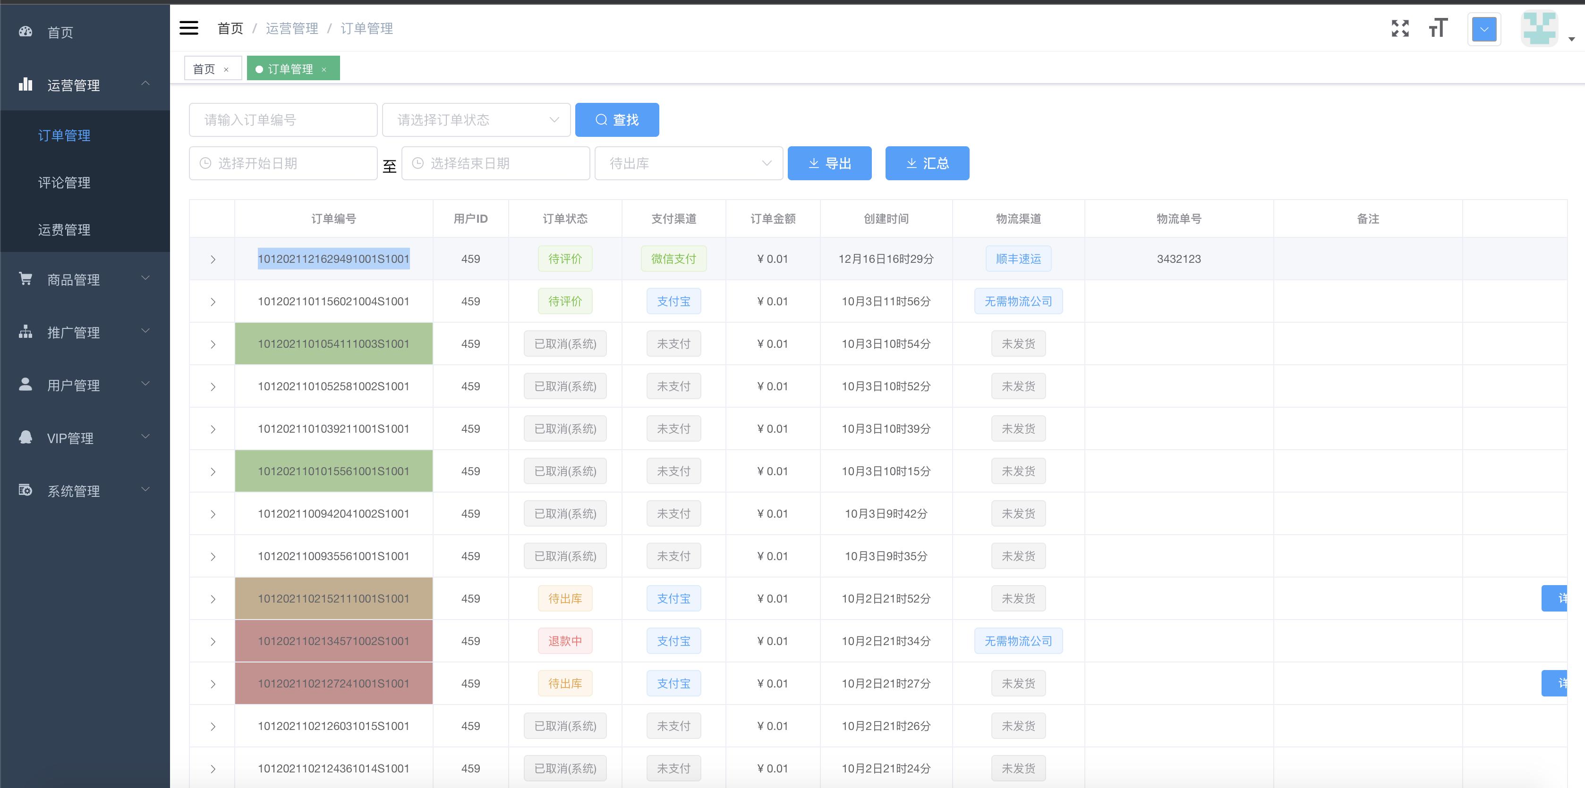This screenshot has width=1585, height=788.
Task: Go to 运费管理 in the sidebar
Action: (64, 230)
